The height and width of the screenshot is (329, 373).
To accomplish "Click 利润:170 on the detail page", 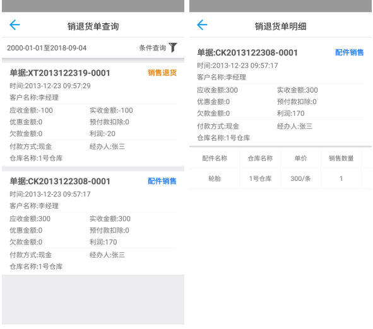I will click(x=291, y=113).
